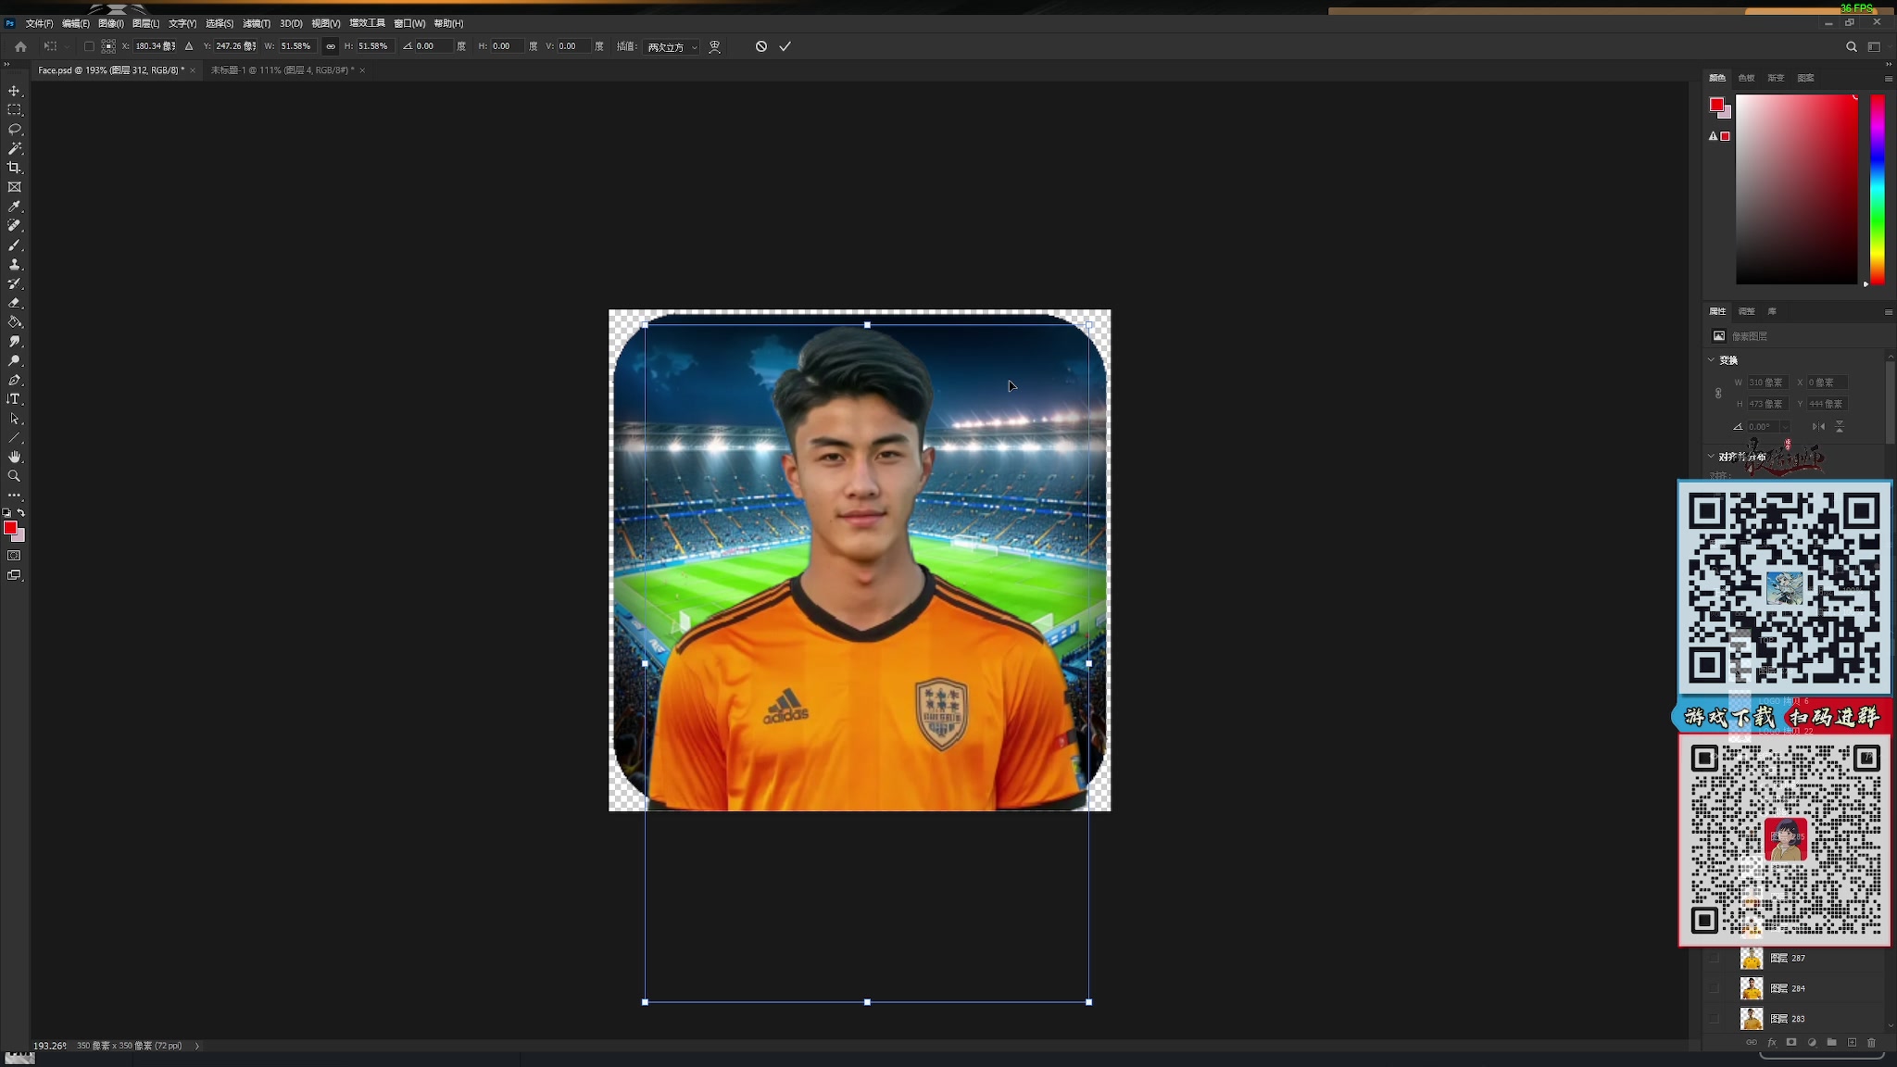The width and height of the screenshot is (1897, 1067).
Task: Switch to the 调整 panel tab
Action: click(x=1746, y=311)
